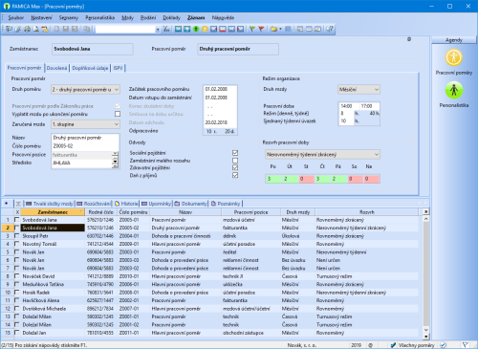Open the Pracovní pozice selector arrow
Viewport: 478px width, 349px height.
(115, 155)
